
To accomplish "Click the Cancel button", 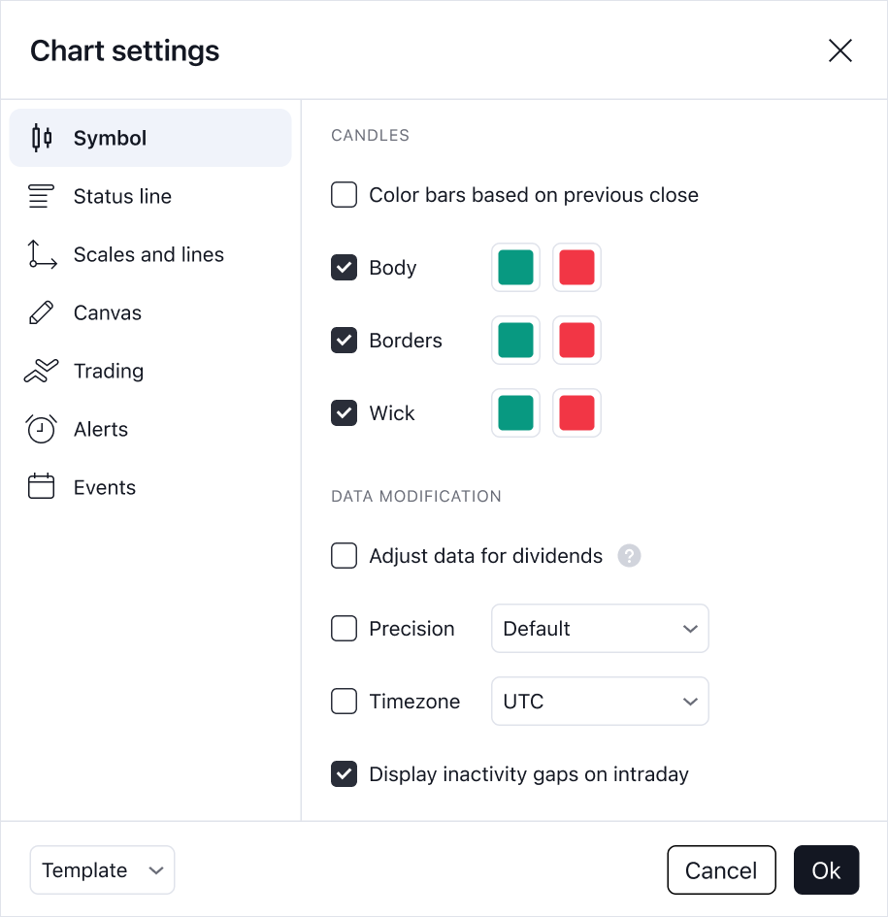I will [x=721, y=870].
